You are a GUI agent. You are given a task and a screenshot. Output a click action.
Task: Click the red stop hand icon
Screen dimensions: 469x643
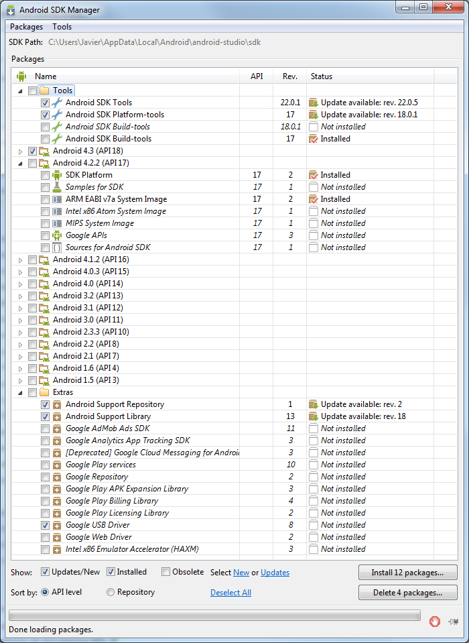435,622
